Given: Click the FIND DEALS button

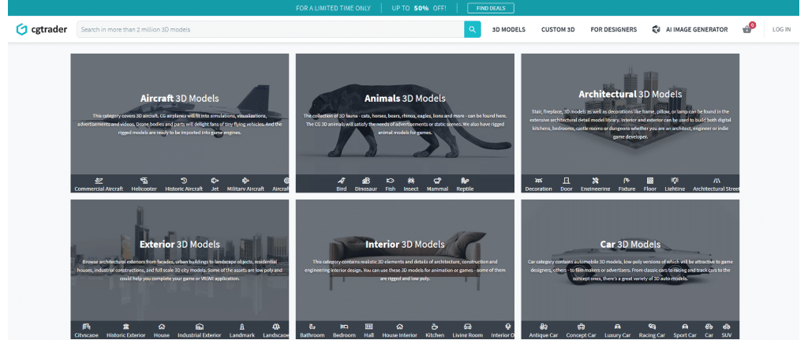Looking at the screenshot, I should click(x=491, y=8).
